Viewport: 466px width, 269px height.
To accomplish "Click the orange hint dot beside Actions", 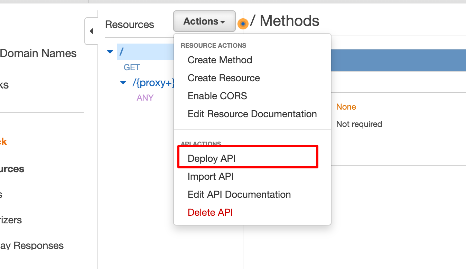I will pos(243,24).
